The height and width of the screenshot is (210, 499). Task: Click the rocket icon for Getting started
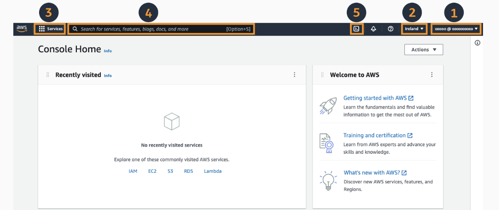point(328,106)
